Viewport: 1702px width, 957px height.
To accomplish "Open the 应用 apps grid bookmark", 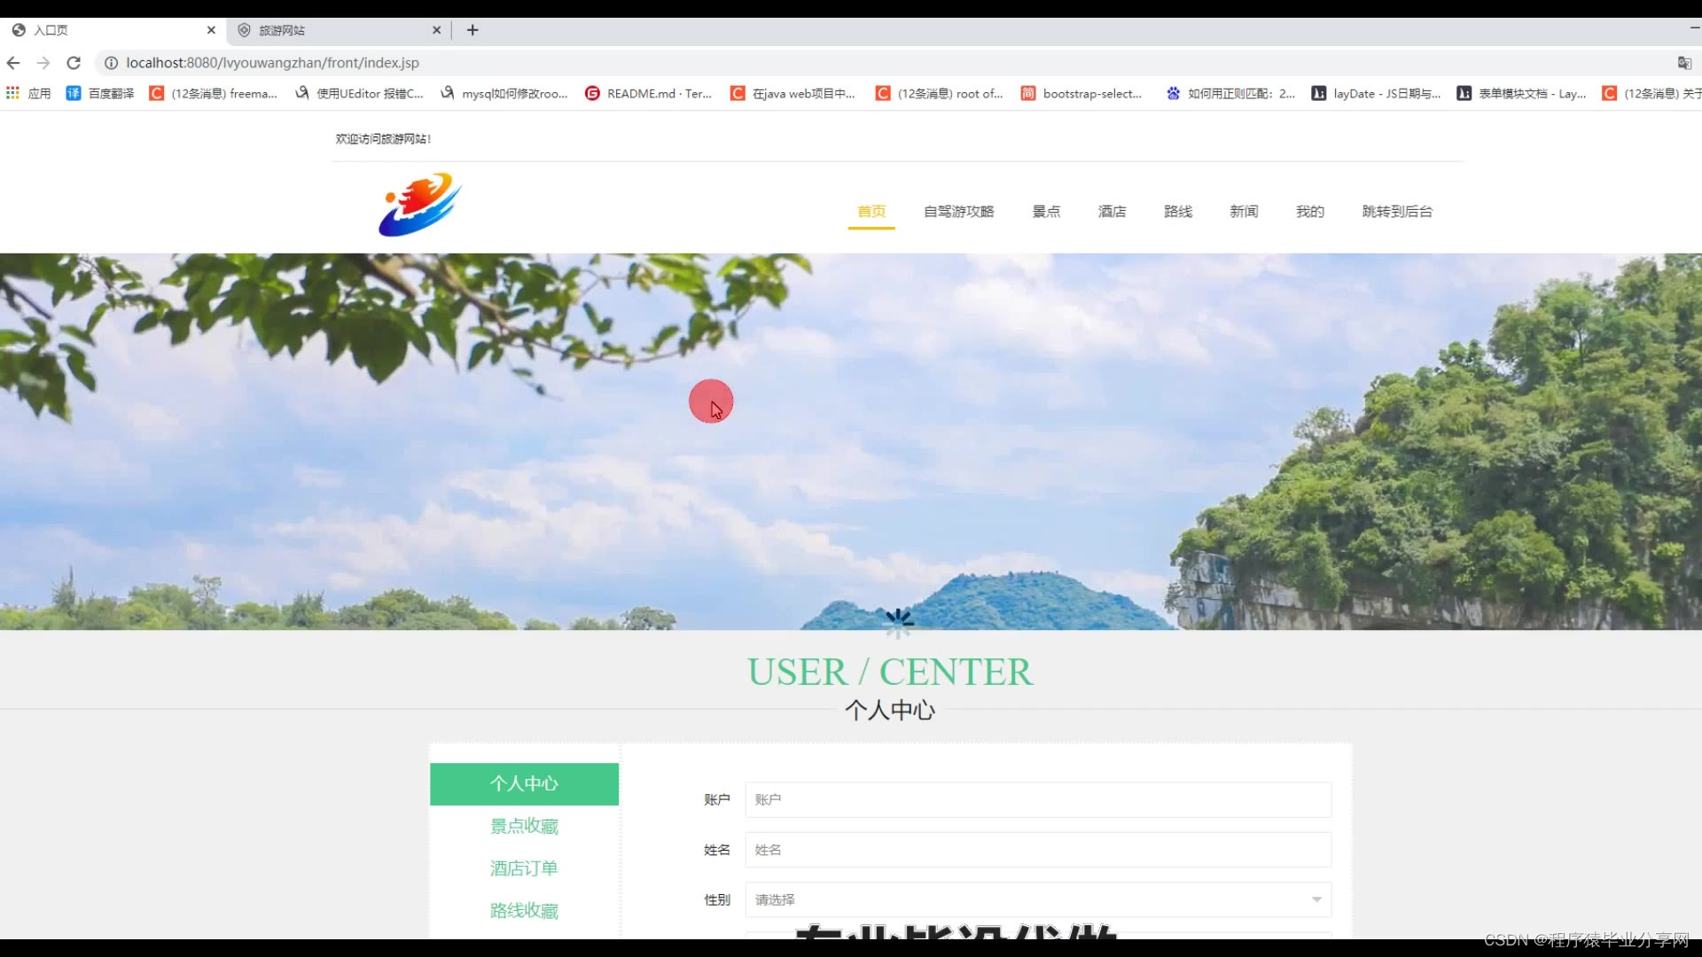I will pyautogui.click(x=28, y=93).
